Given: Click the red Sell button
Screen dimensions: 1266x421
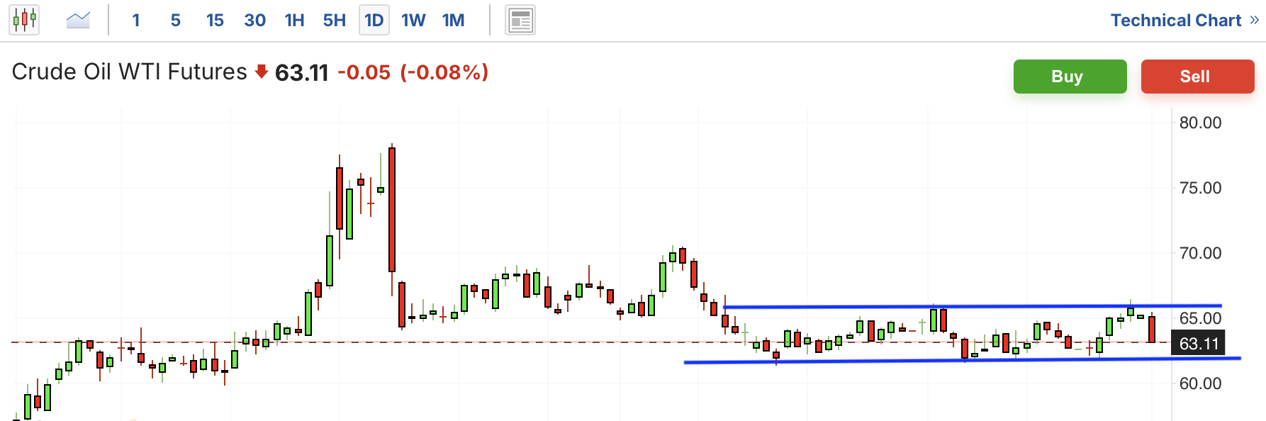Looking at the screenshot, I should coord(1197,77).
